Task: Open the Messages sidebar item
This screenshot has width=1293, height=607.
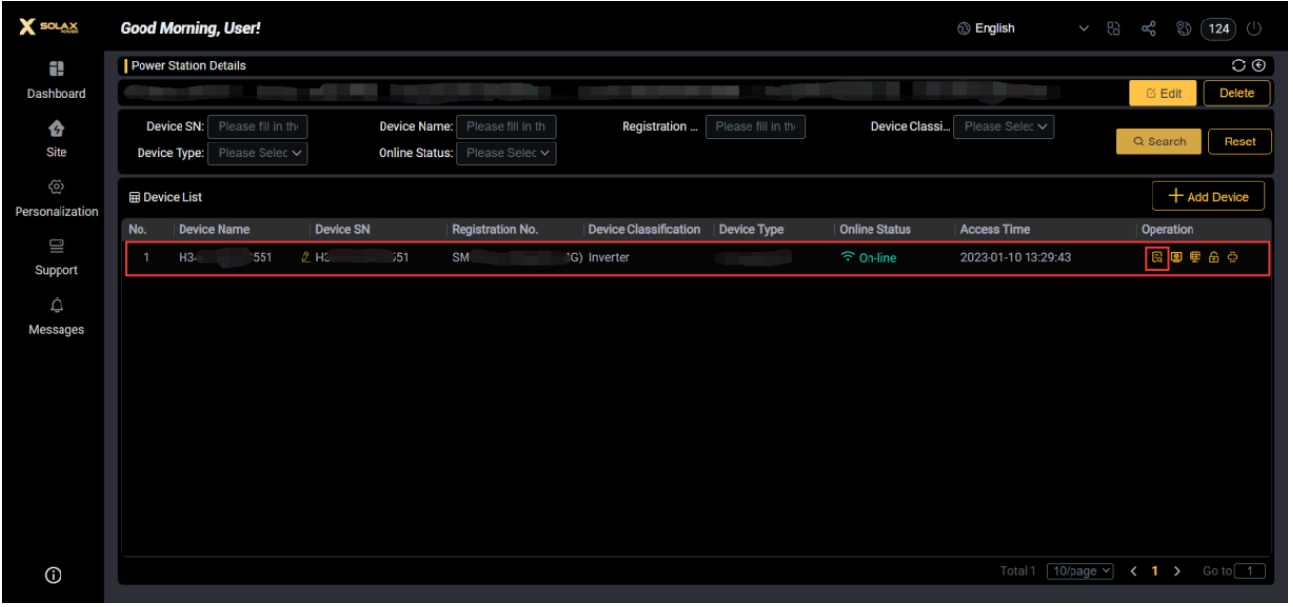Action: click(x=56, y=317)
